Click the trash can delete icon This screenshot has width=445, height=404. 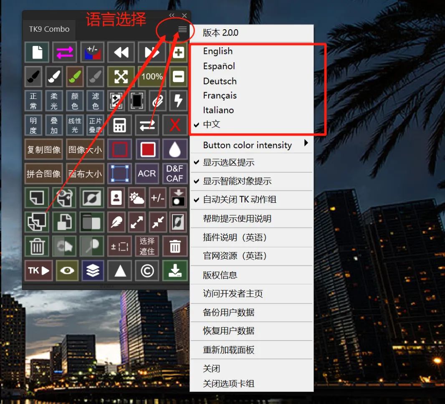click(37, 246)
